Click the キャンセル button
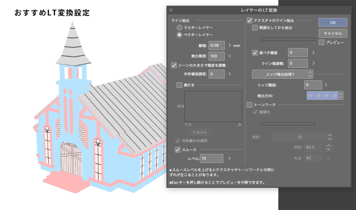This screenshot has height=210, width=356. coord(333,33)
